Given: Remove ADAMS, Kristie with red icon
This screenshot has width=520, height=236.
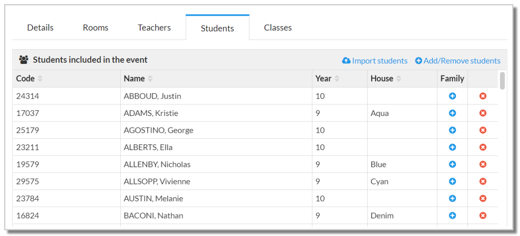Looking at the screenshot, I should pos(483,113).
